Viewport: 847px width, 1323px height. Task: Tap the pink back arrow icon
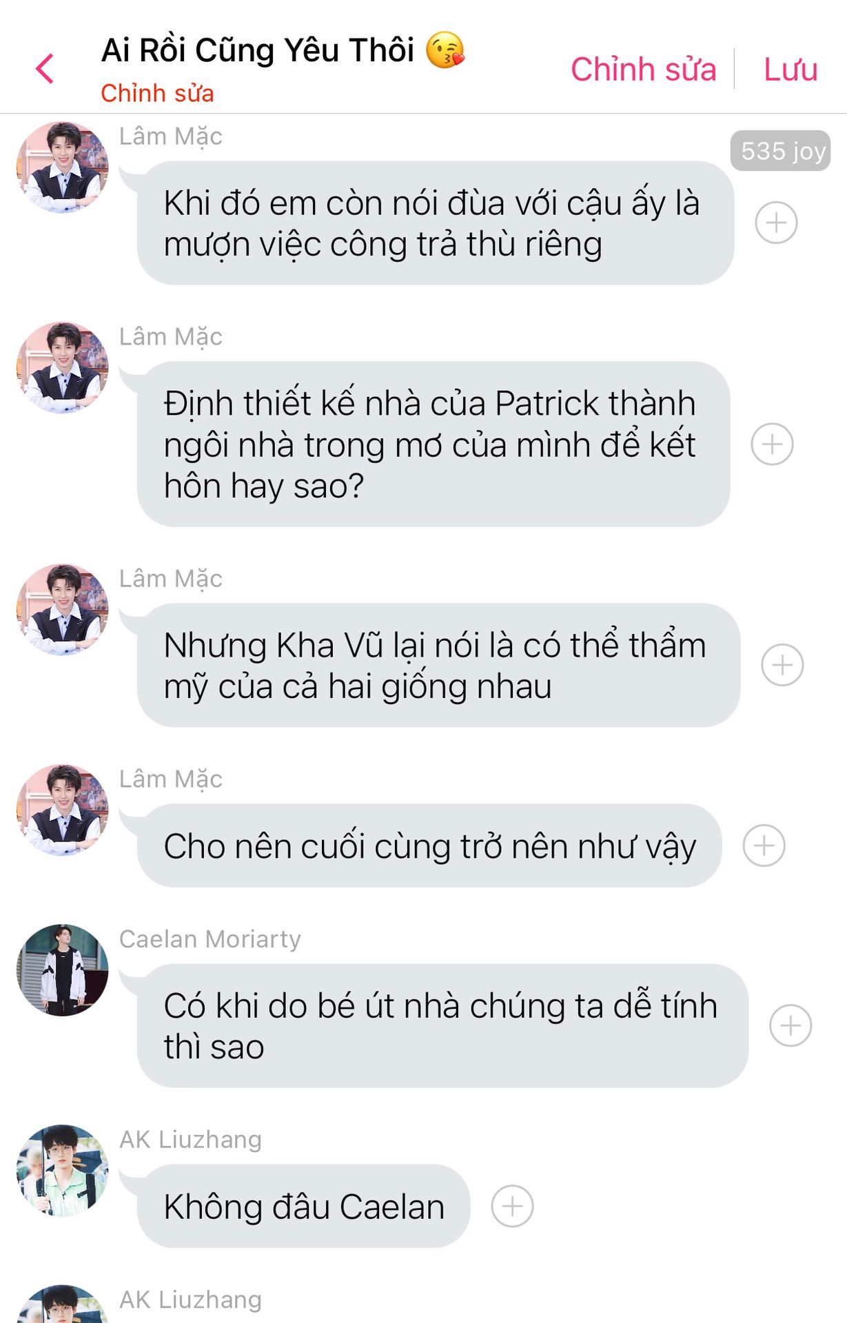[x=45, y=69]
